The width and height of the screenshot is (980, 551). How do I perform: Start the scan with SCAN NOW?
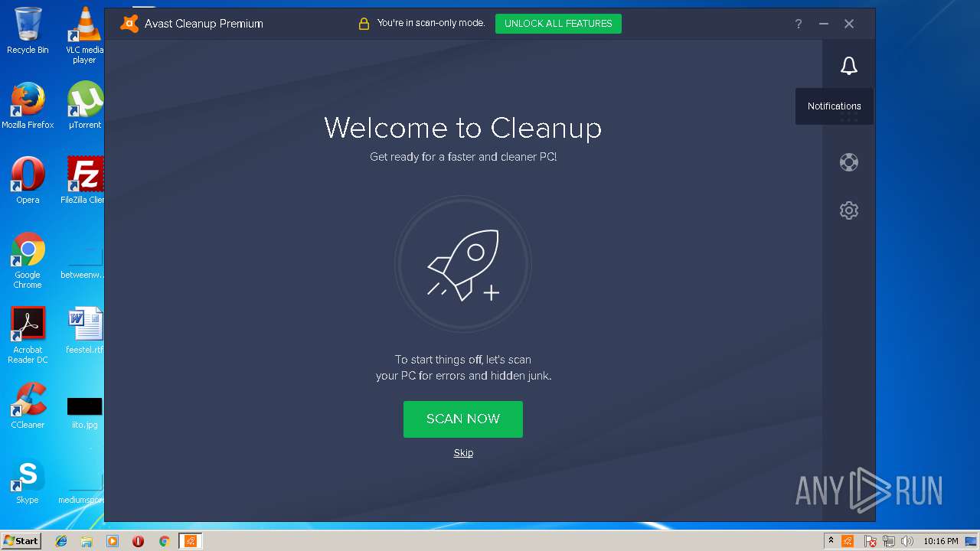tap(463, 419)
